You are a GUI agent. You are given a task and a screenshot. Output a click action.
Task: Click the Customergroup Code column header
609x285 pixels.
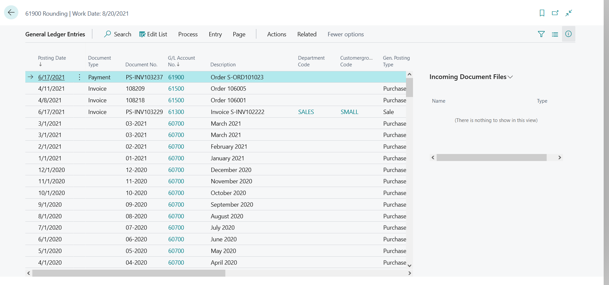(356, 61)
